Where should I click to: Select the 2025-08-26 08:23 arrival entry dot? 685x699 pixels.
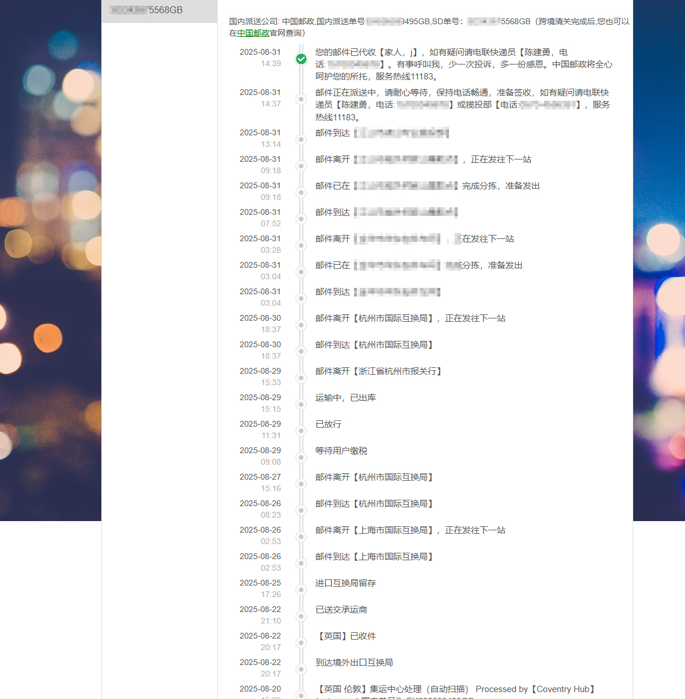tap(301, 510)
